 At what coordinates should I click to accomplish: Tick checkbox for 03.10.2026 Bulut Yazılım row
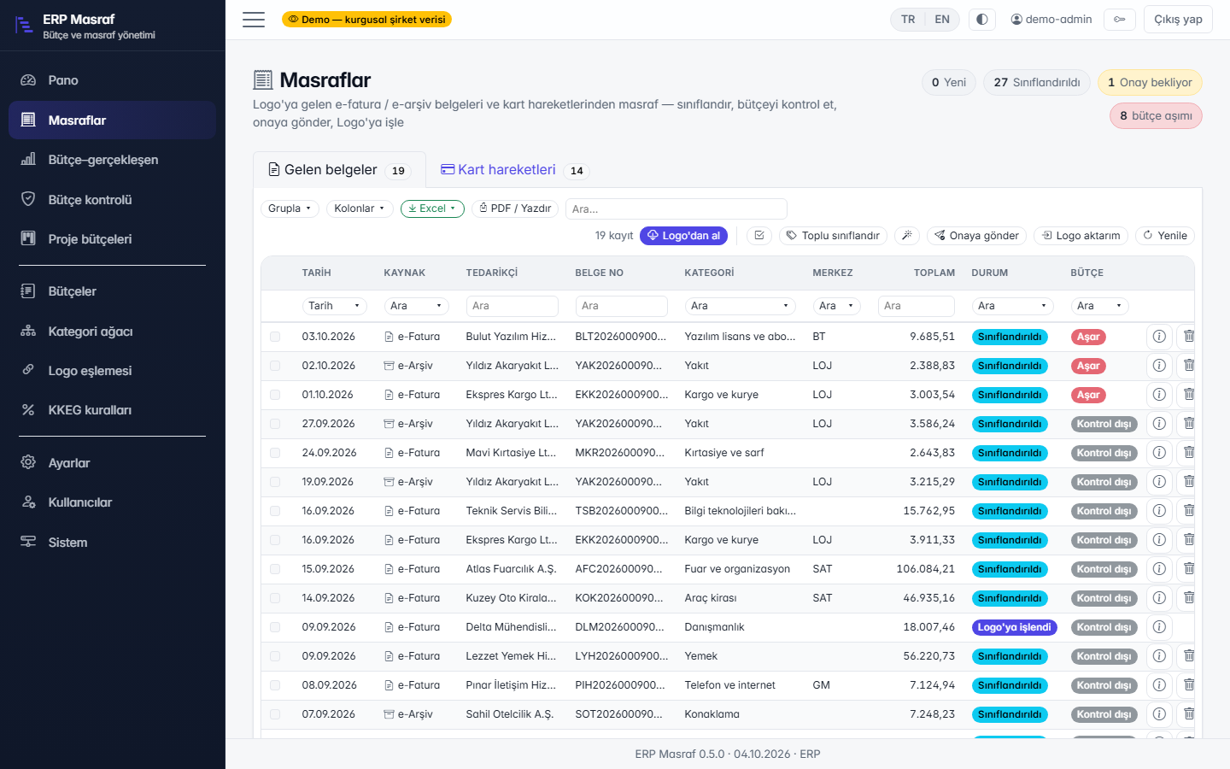tap(275, 337)
